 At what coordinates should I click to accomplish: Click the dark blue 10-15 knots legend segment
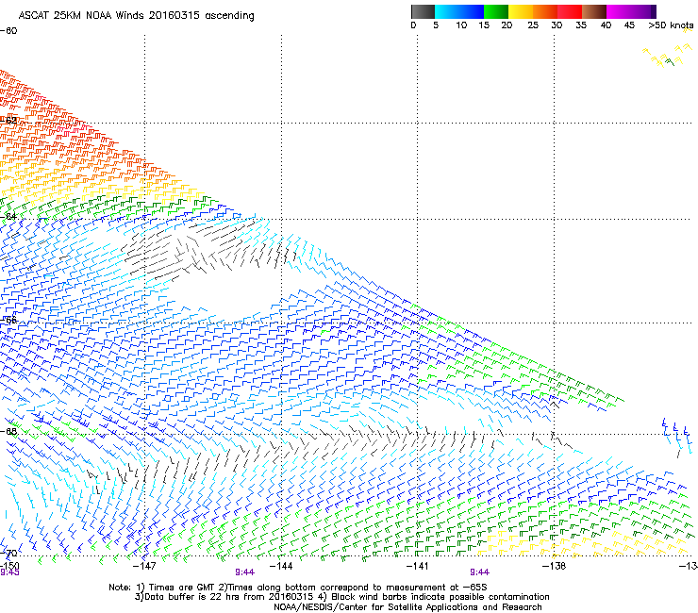472,11
